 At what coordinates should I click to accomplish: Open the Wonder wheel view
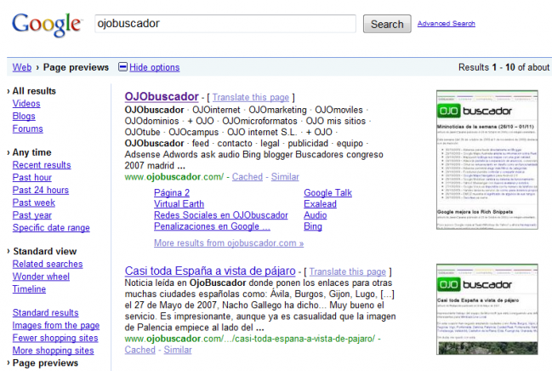(41, 277)
